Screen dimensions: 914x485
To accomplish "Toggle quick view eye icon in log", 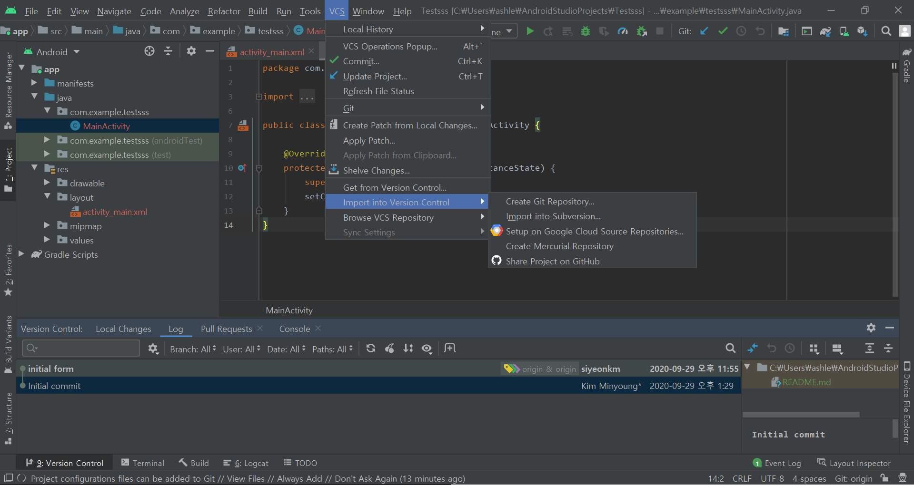I will point(427,349).
